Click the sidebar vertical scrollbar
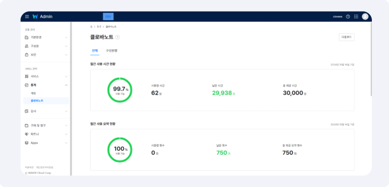389x187 pixels. click(x=71, y=99)
